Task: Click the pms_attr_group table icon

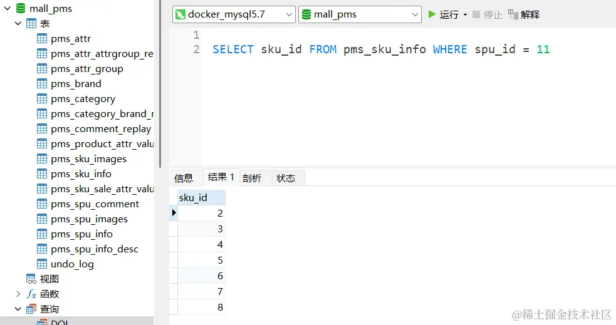Action: pos(42,69)
